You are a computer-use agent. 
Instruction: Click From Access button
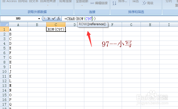click(x=9, y=1)
